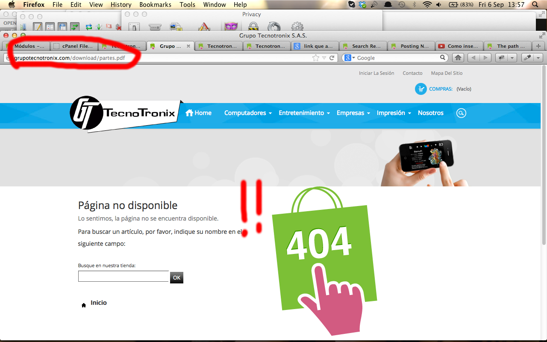Click the volume icon in the menu bar
Viewport: 547px width, 342px height.
tap(439, 5)
